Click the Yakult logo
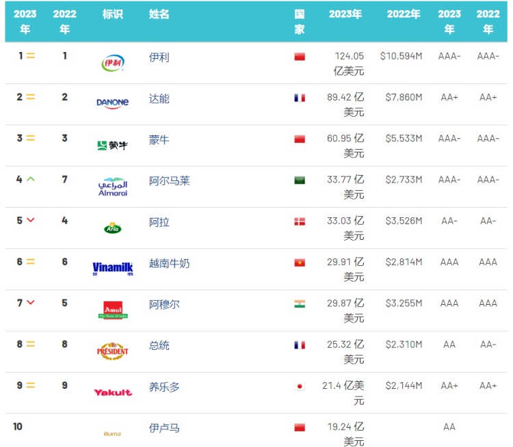Screen dimensions: 513x447 coord(112,392)
